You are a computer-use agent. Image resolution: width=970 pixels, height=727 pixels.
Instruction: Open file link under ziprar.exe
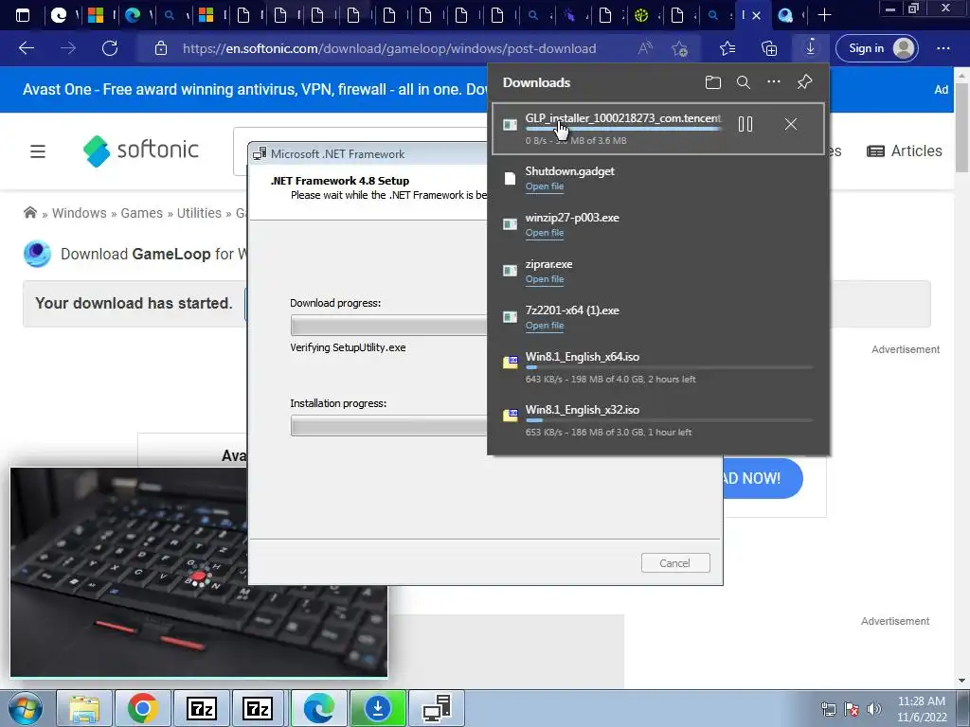point(545,279)
